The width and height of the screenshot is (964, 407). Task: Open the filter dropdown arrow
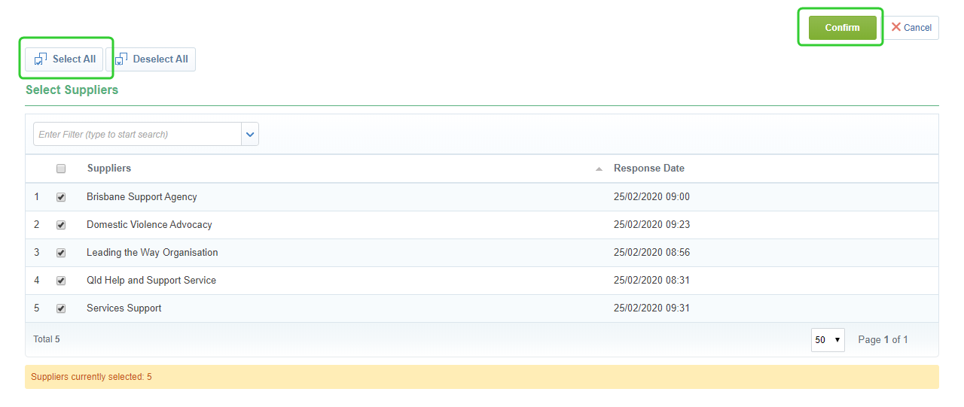(x=250, y=135)
